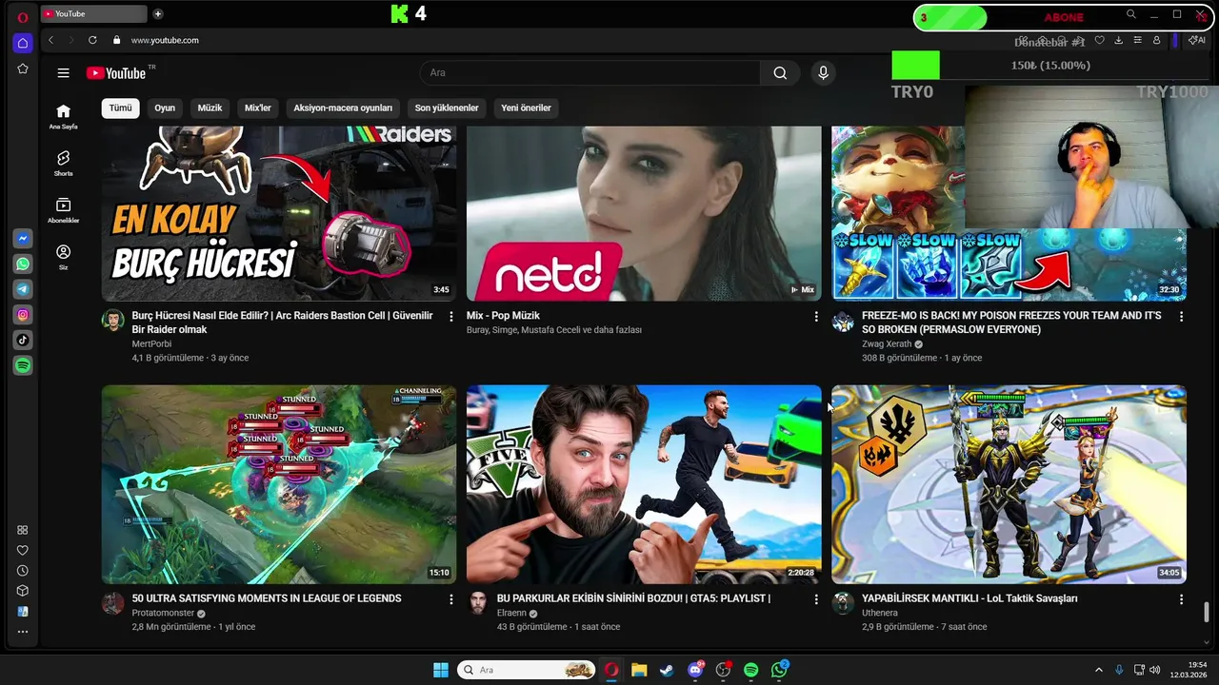Click the www.youtube.com address bar
Screen dimensions: 1219x685
click(x=164, y=40)
